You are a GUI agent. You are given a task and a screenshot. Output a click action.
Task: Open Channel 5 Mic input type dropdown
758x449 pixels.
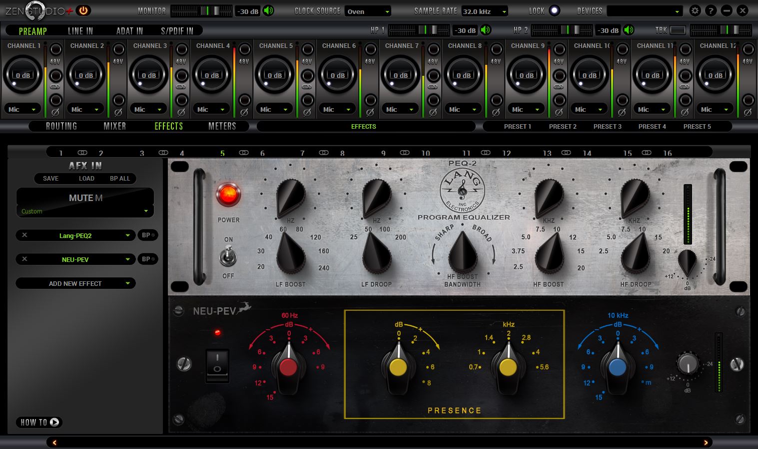click(x=275, y=109)
